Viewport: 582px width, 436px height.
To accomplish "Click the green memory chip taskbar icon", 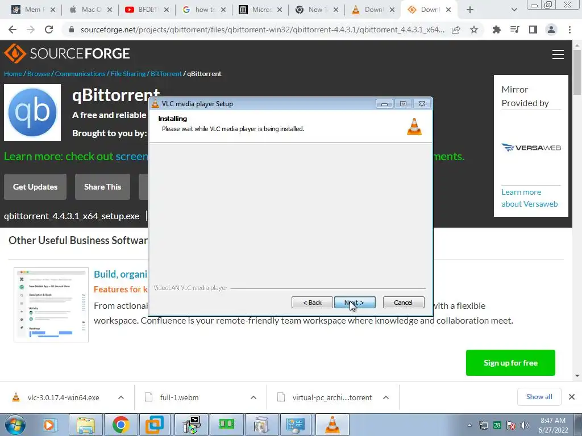I will click(x=226, y=425).
